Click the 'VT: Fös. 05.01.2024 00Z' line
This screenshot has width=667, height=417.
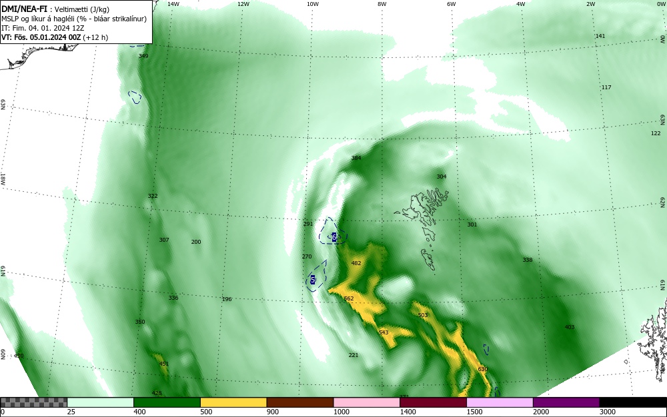pos(55,37)
